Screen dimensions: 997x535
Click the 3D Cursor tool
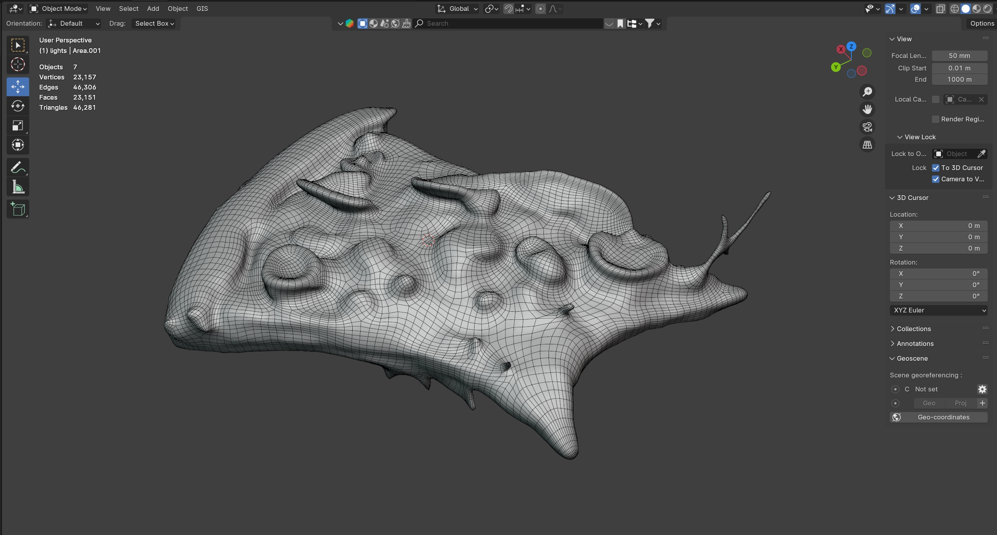pos(18,65)
